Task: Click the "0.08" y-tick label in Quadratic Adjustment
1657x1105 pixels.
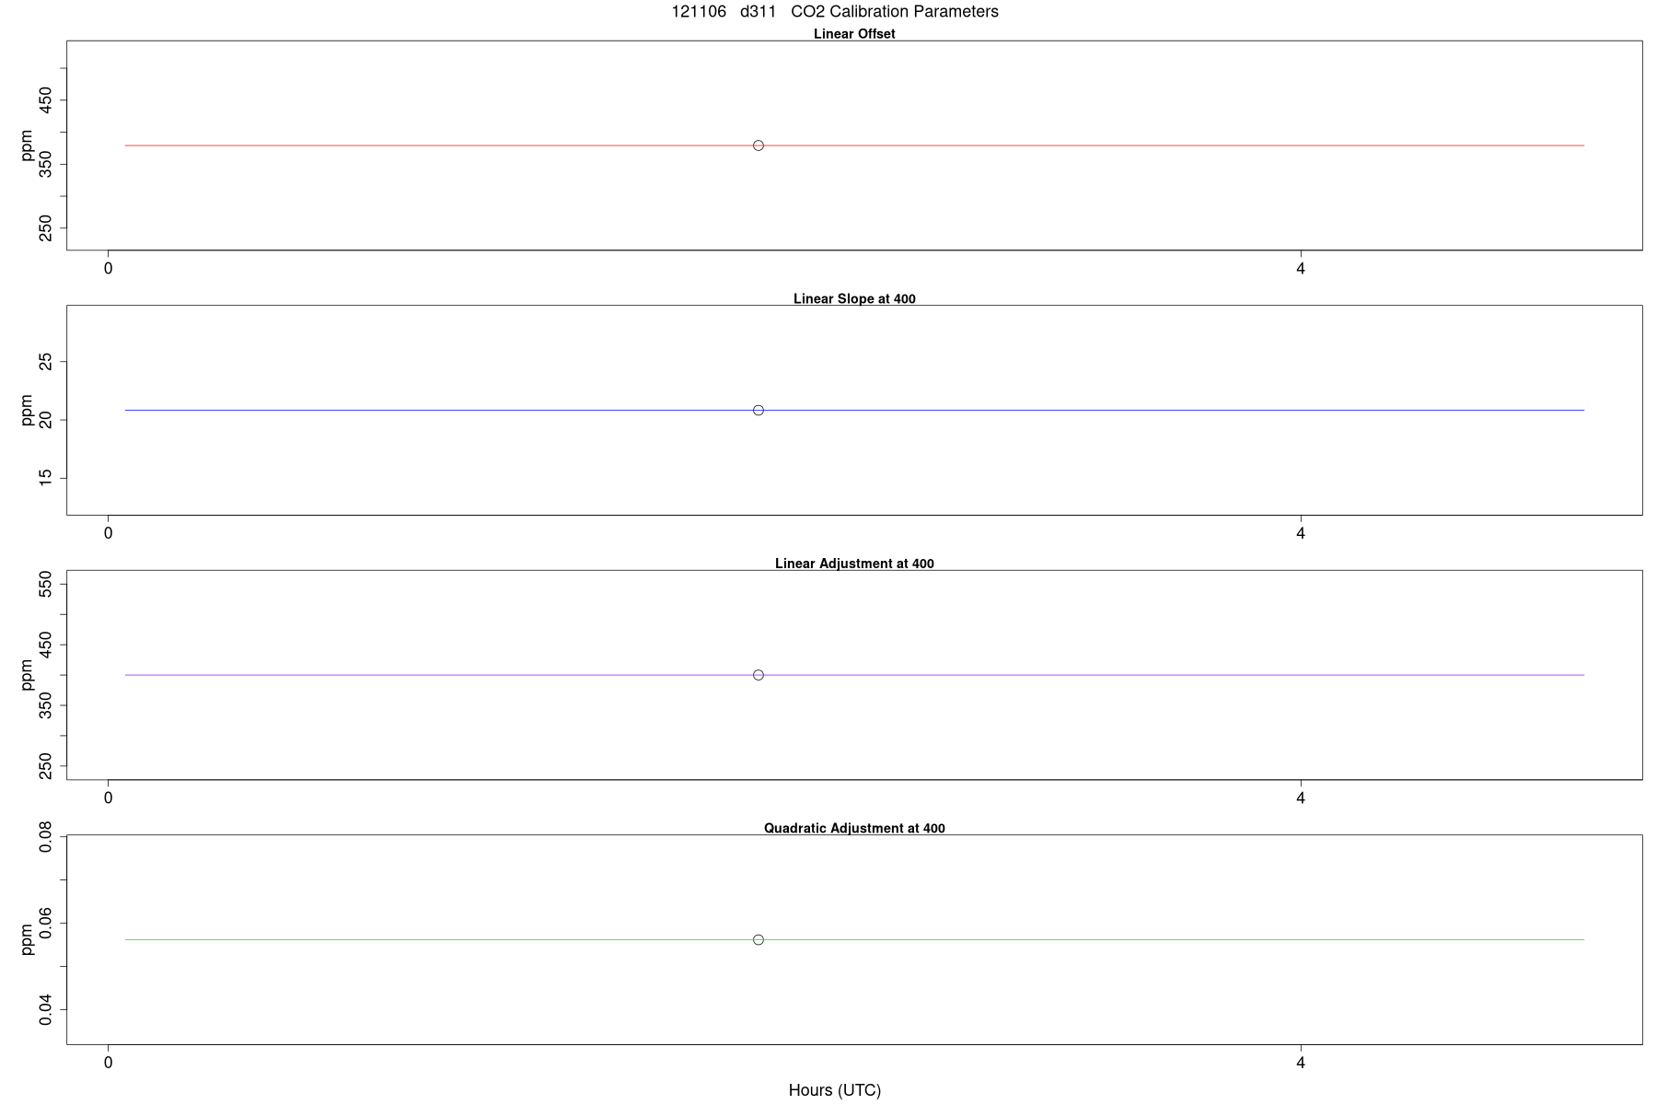Action: coord(46,836)
